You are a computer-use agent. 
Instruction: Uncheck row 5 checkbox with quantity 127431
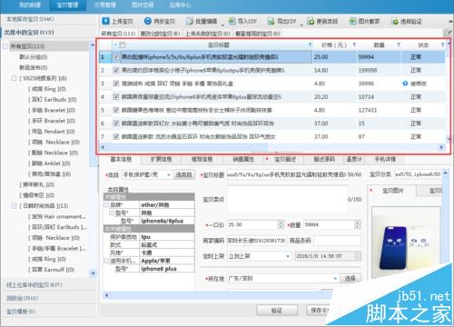(x=116, y=110)
